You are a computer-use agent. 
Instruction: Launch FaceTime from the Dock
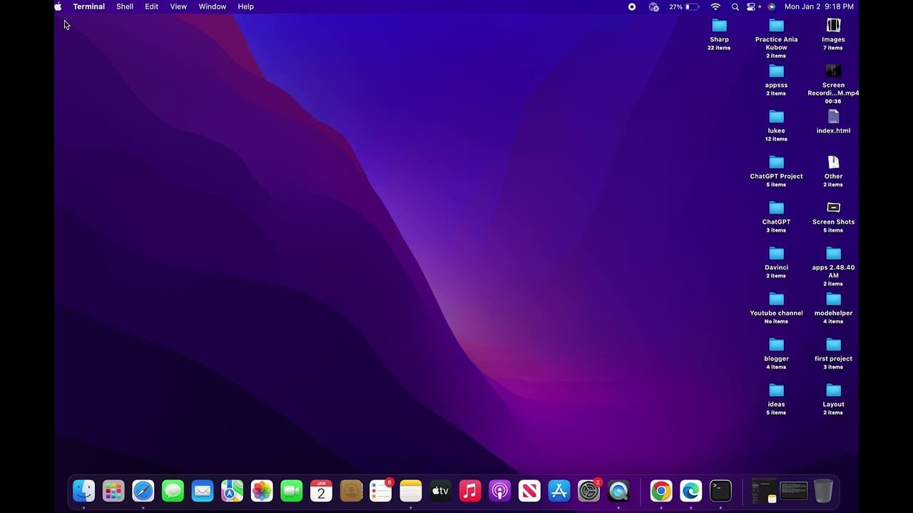point(292,491)
